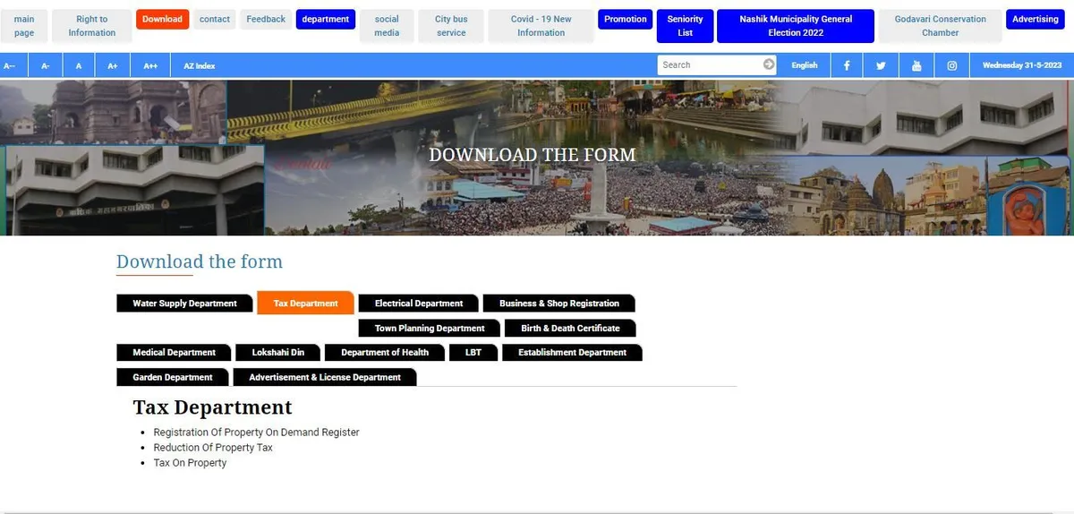Open the Birth & Death Certificate tab
Image resolution: width=1074 pixels, height=514 pixels.
pyautogui.click(x=570, y=329)
